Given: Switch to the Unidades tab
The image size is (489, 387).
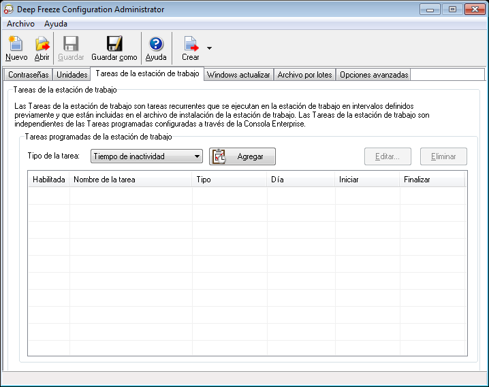Looking at the screenshot, I should pos(72,75).
